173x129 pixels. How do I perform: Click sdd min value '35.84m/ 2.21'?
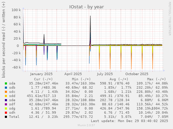79,96
